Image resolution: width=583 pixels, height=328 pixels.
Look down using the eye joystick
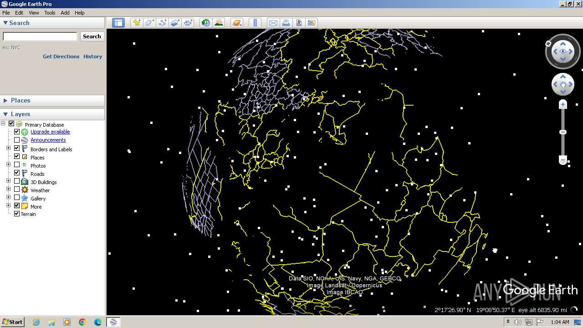[563, 59]
